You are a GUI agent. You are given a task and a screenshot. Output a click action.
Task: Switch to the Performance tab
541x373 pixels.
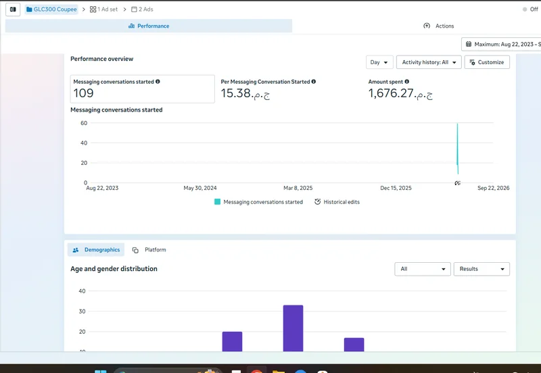coord(149,26)
